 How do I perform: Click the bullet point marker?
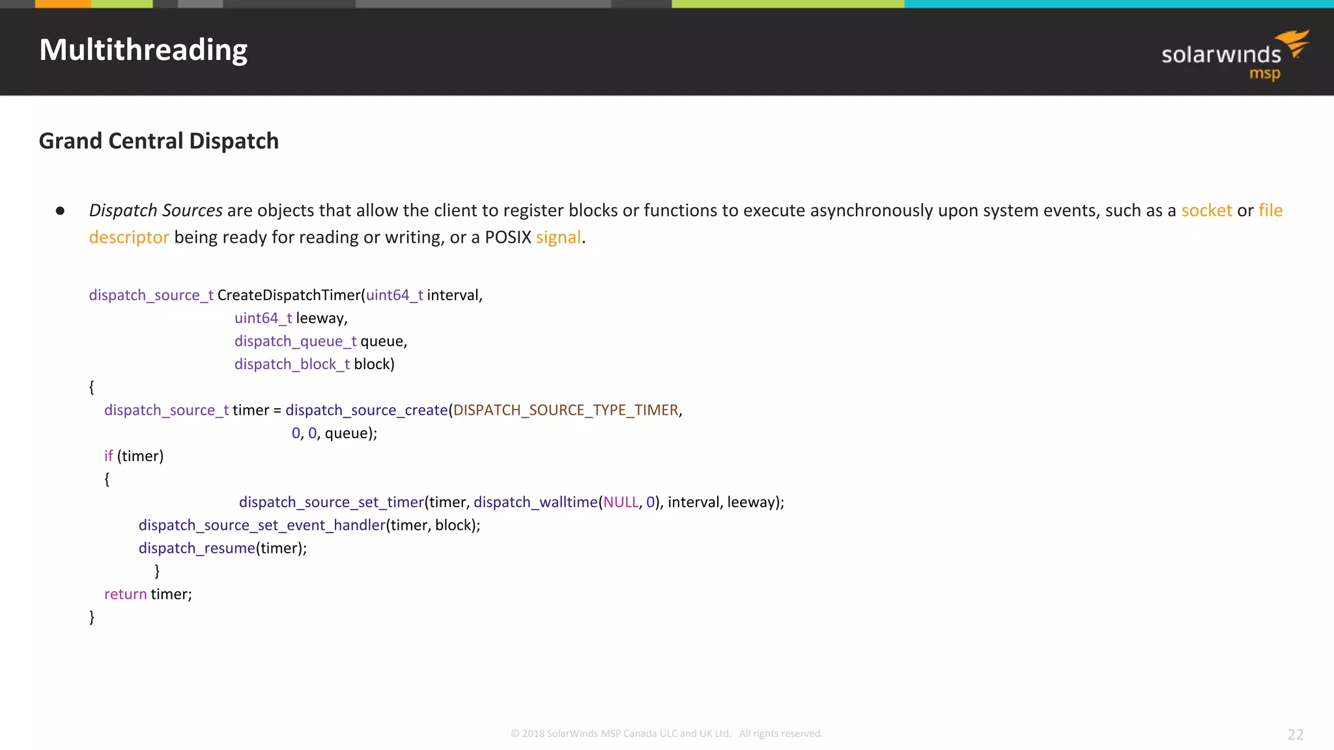pos(60,211)
